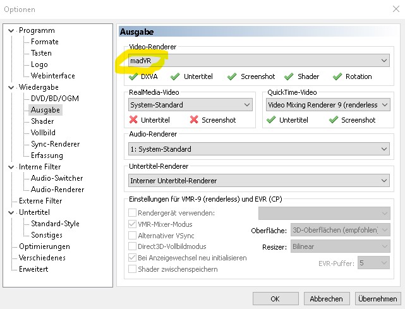Collapse the Programm tree node
Screen dimensions: 405x309
pyautogui.click(x=11, y=31)
